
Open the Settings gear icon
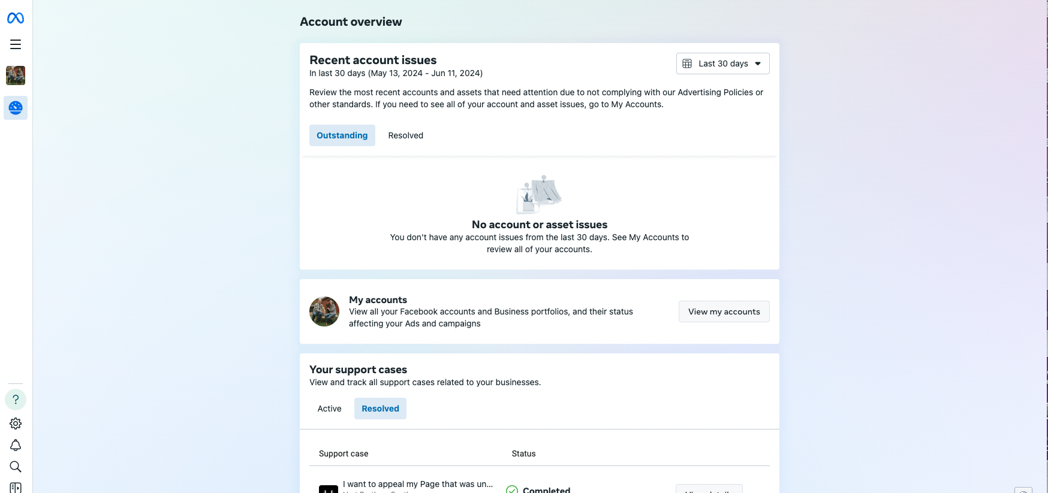click(16, 424)
